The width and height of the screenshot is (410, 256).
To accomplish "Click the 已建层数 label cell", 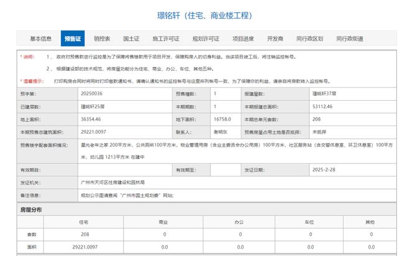I will pyautogui.click(x=47, y=107).
